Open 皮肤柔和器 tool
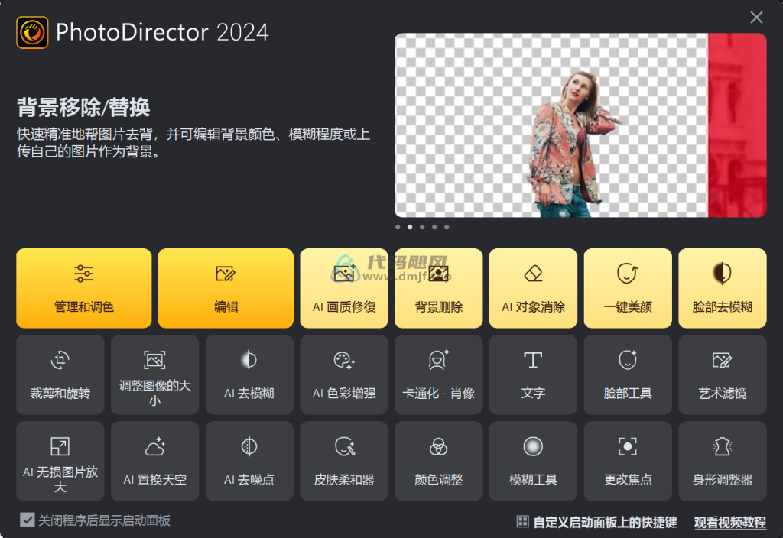The image size is (783, 538). 344,461
